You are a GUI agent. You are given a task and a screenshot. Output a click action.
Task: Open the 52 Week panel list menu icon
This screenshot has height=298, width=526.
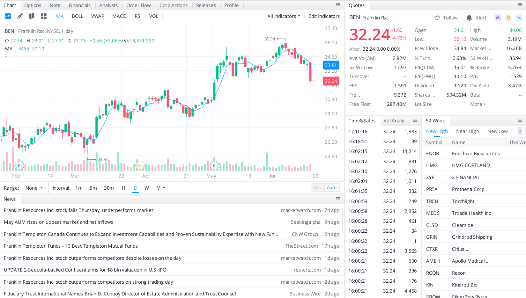520,120
